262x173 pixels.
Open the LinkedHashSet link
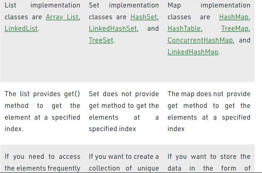[113, 29]
